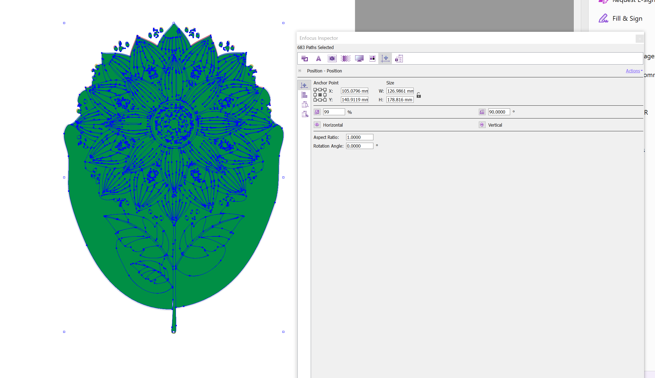The width and height of the screenshot is (655, 378).
Task: Click bottom-right selection handle on canvas
Action: pos(283,332)
